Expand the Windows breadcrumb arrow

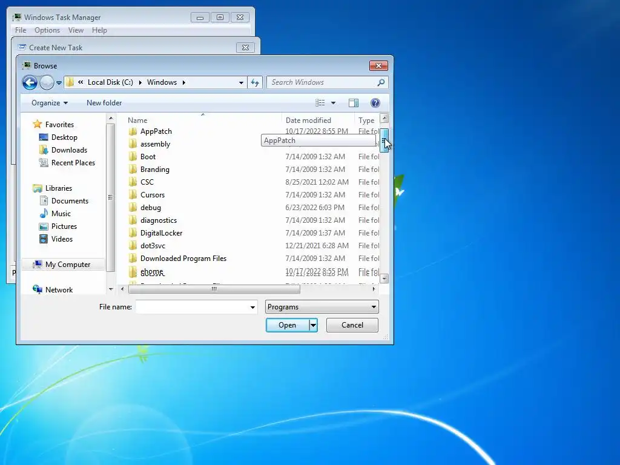tap(184, 82)
